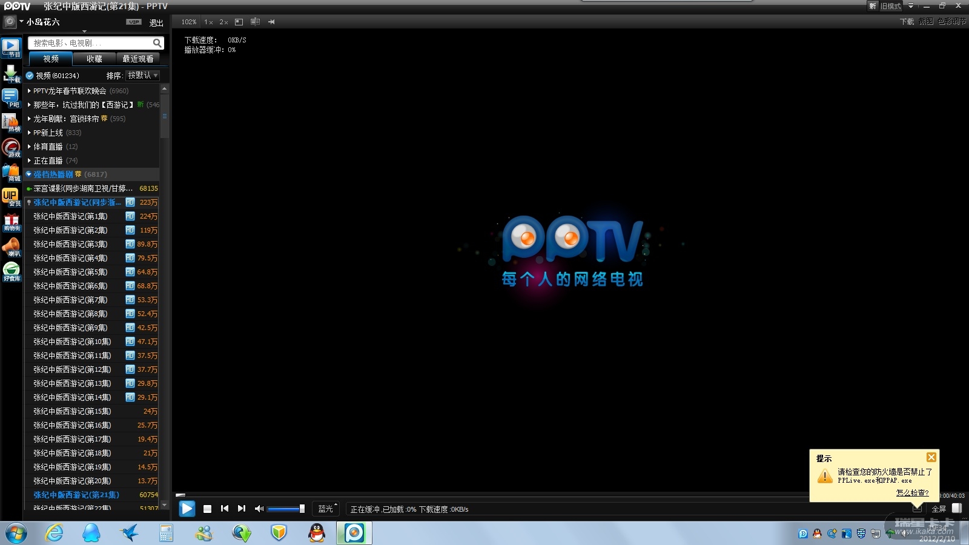The height and width of the screenshot is (545, 969).
Task: Click the 102% zoom button
Action: point(189,22)
